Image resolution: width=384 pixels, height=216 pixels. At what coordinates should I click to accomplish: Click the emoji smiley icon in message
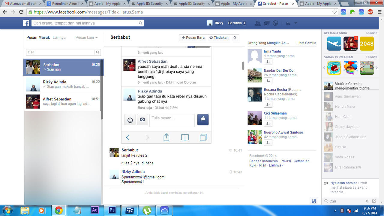coord(130,120)
